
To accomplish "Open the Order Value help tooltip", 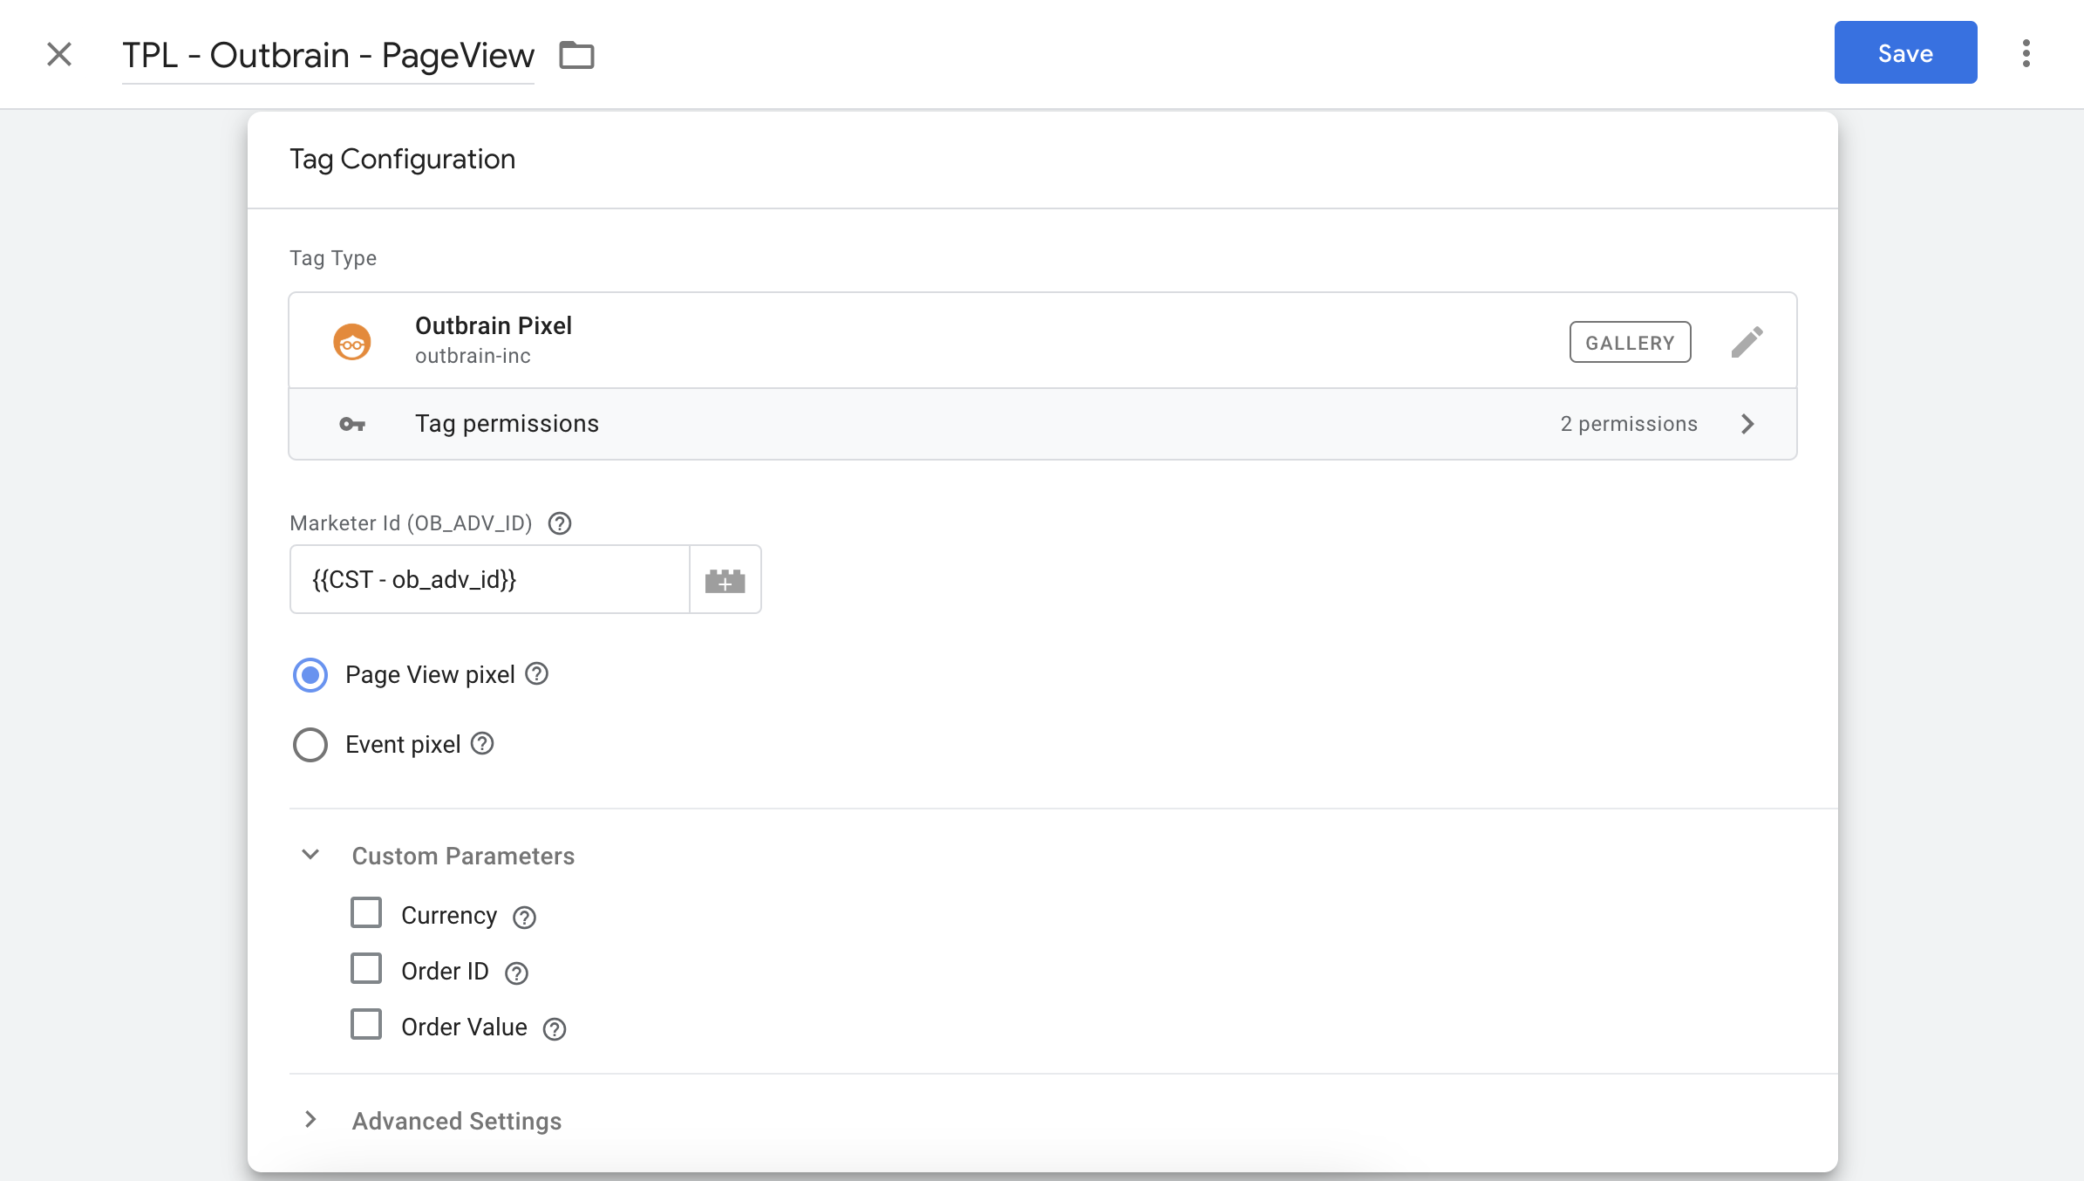I will tap(555, 1028).
